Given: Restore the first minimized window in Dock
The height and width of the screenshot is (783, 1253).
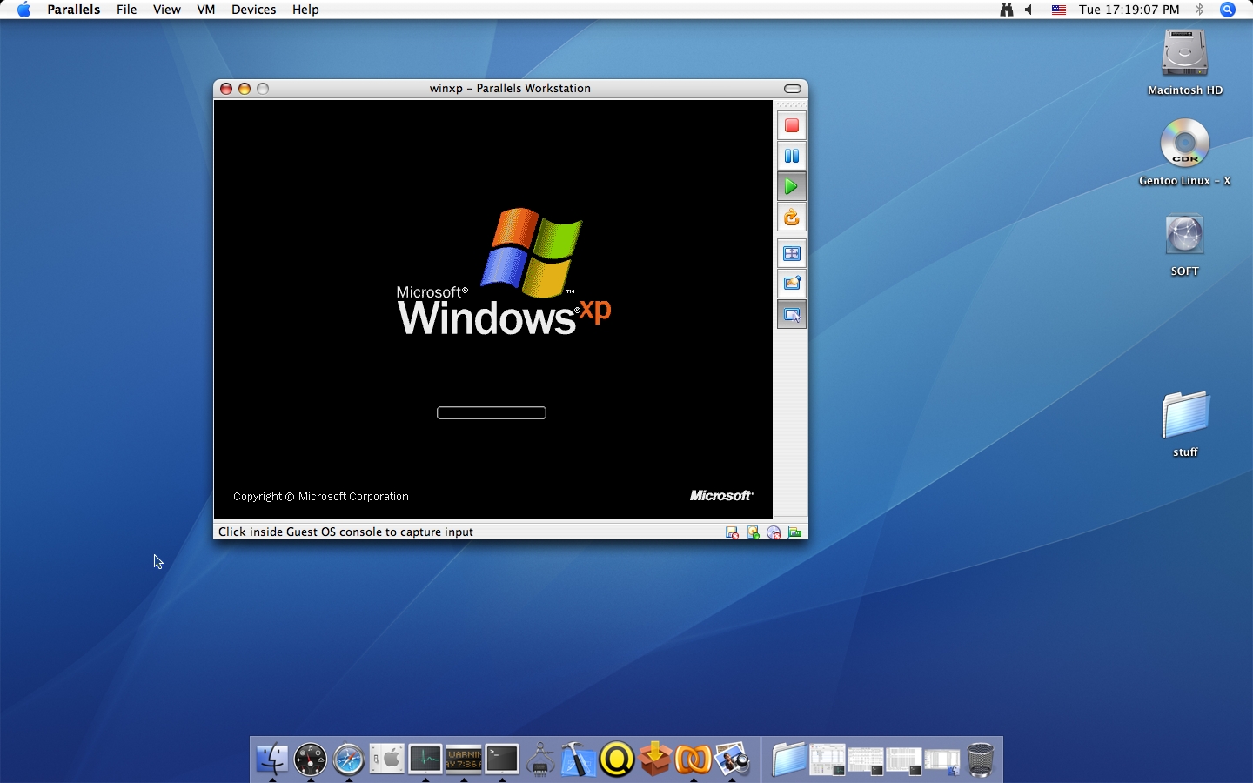Looking at the screenshot, I should point(828,760).
